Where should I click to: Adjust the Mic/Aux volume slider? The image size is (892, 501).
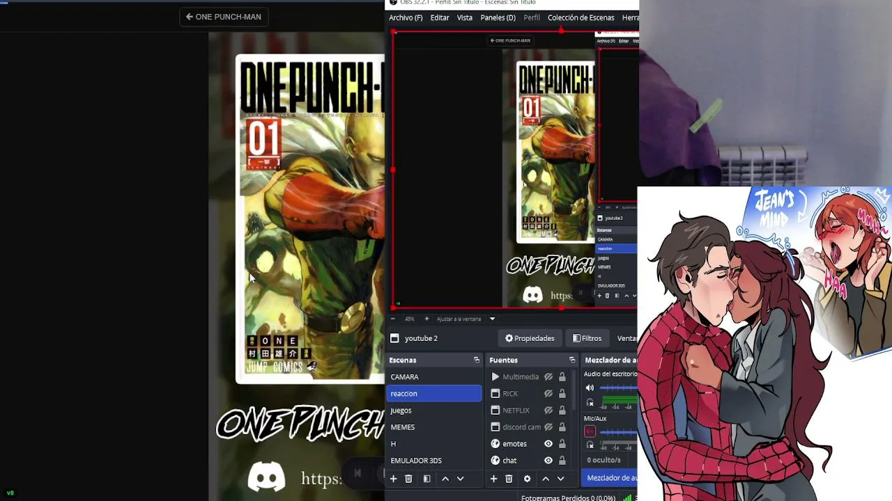point(618,431)
